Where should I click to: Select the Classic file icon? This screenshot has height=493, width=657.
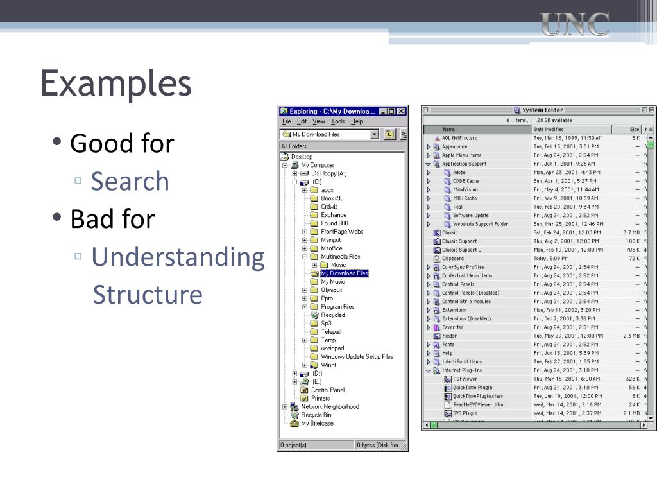(x=437, y=232)
